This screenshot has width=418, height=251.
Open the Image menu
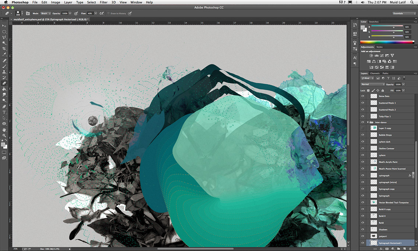(x=56, y=2)
